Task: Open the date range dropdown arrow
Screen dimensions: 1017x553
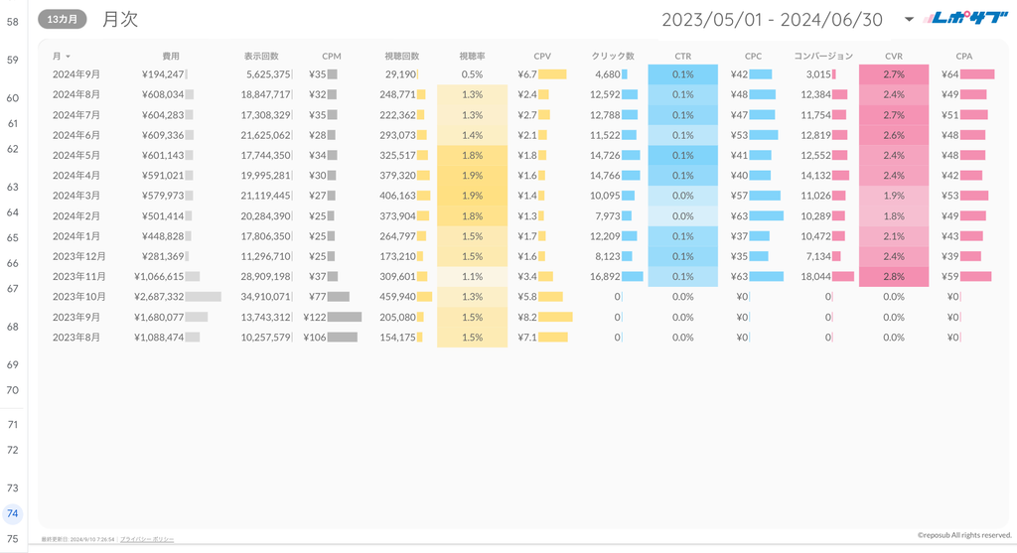Action: [x=909, y=19]
